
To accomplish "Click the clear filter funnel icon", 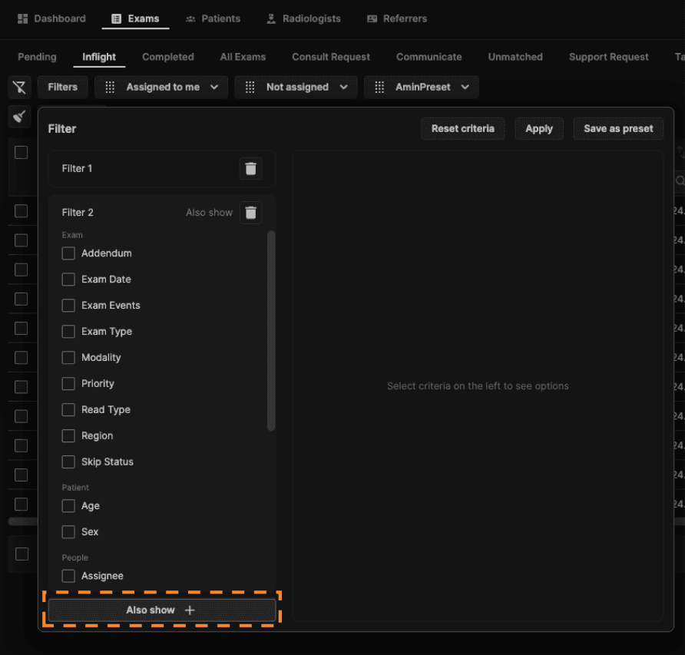I will tap(19, 87).
